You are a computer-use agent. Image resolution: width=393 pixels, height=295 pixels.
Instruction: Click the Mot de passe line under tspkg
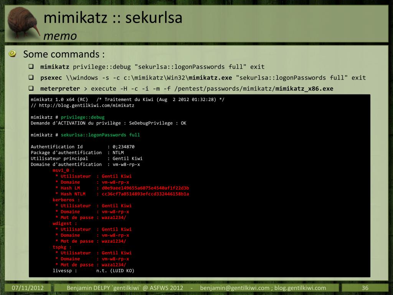[x=91, y=265]
